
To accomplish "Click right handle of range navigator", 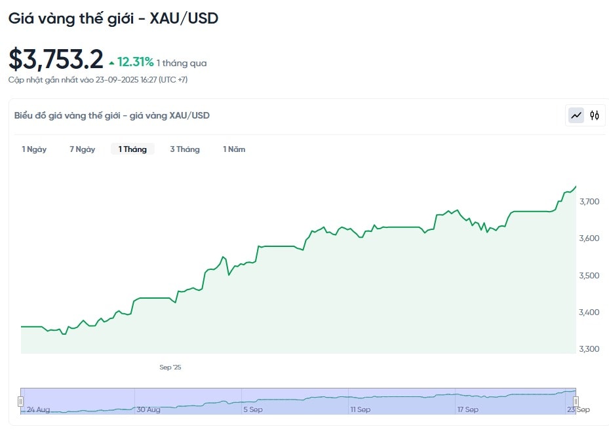I will coord(576,401).
